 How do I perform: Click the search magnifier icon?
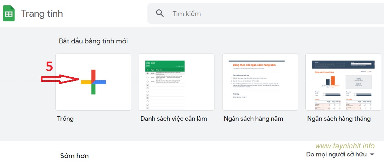(160, 14)
